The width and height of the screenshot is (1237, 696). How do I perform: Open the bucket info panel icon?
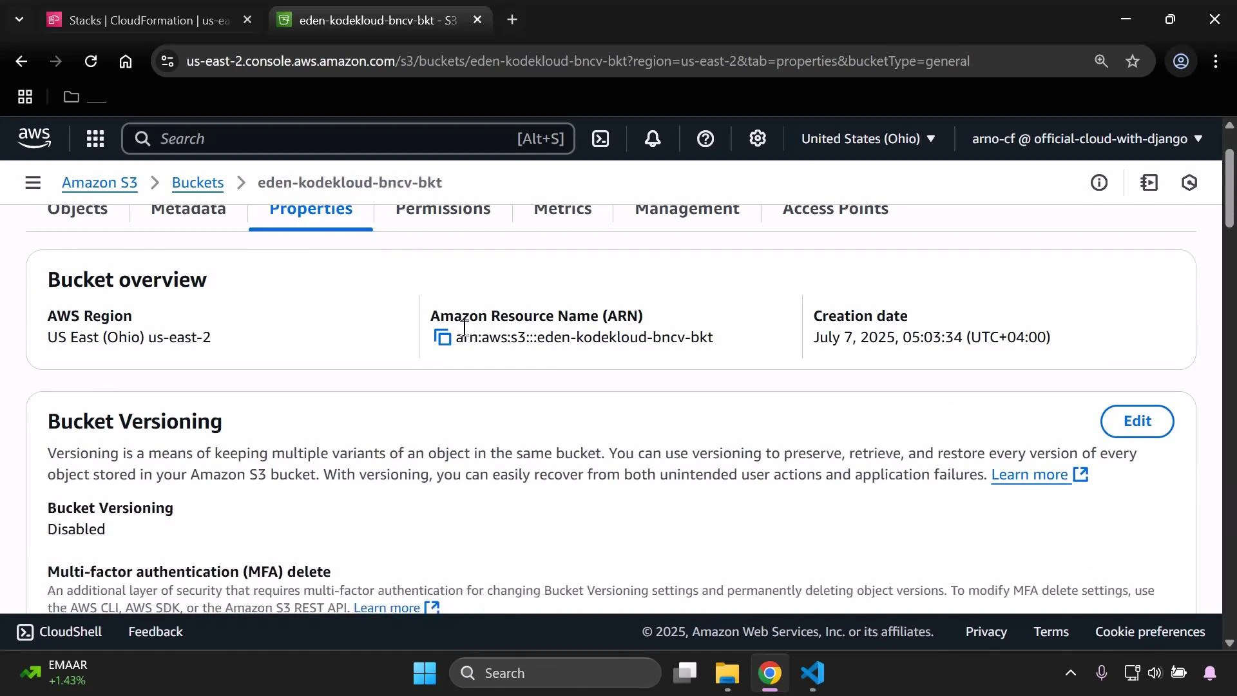[x=1099, y=182]
